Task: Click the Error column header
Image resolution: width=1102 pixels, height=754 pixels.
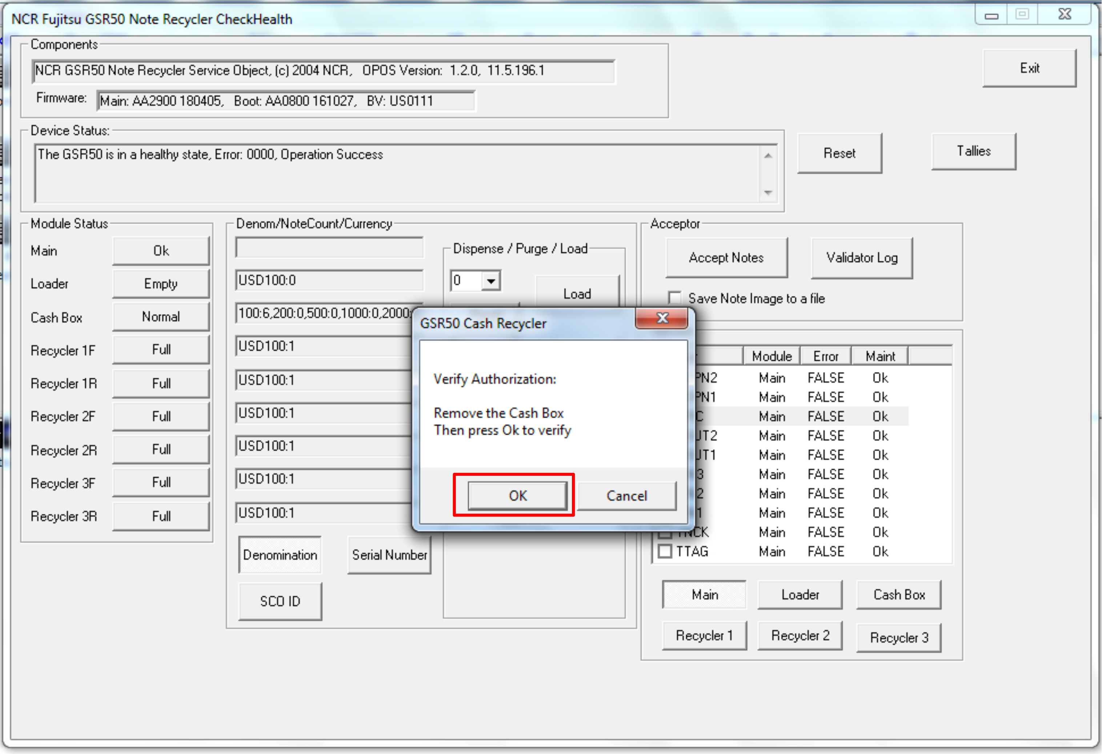Action: pos(826,356)
